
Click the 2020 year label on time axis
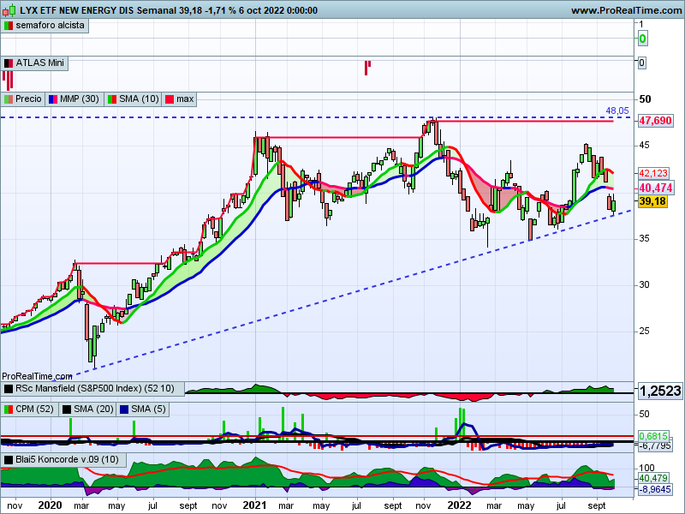[x=51, y=505]
